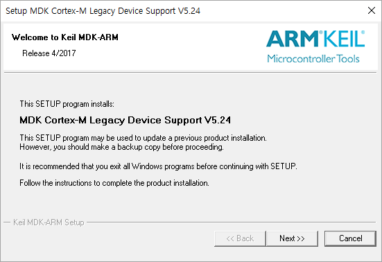
Task: Click the 'update a previous product installation' line
Action: (144, 138)
